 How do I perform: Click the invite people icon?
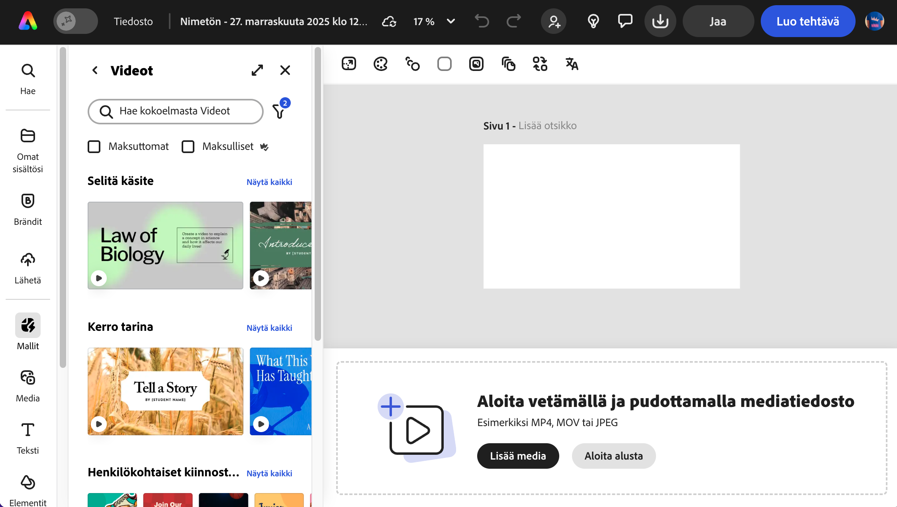pyautogui.click(x=554, y=21)
